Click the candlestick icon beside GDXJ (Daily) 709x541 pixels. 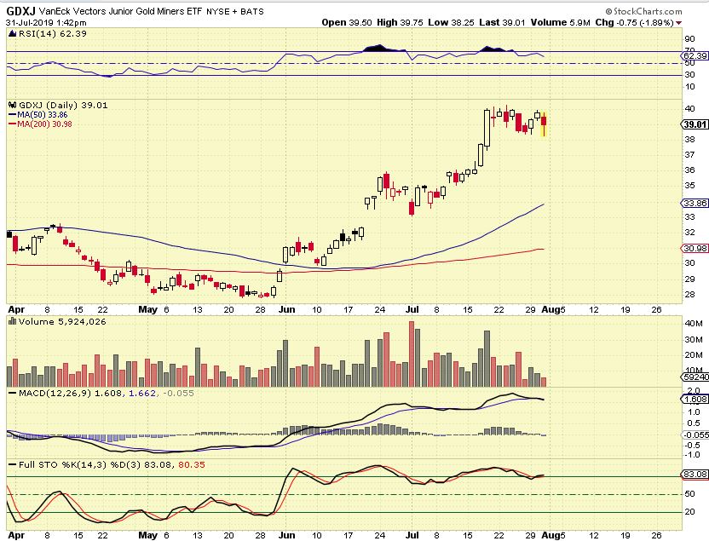(x=13, y=105)
